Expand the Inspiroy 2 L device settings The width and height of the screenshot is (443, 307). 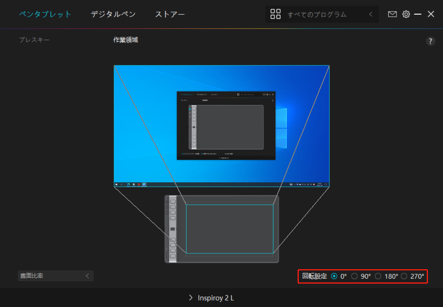(190, 298)
